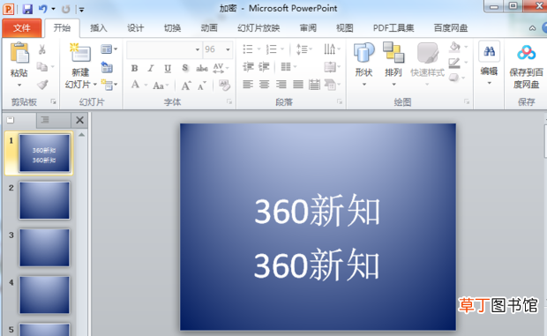The width and height of the screenshot is (547, 336).
Task: Undo the last action
Action: click(43, 9)
